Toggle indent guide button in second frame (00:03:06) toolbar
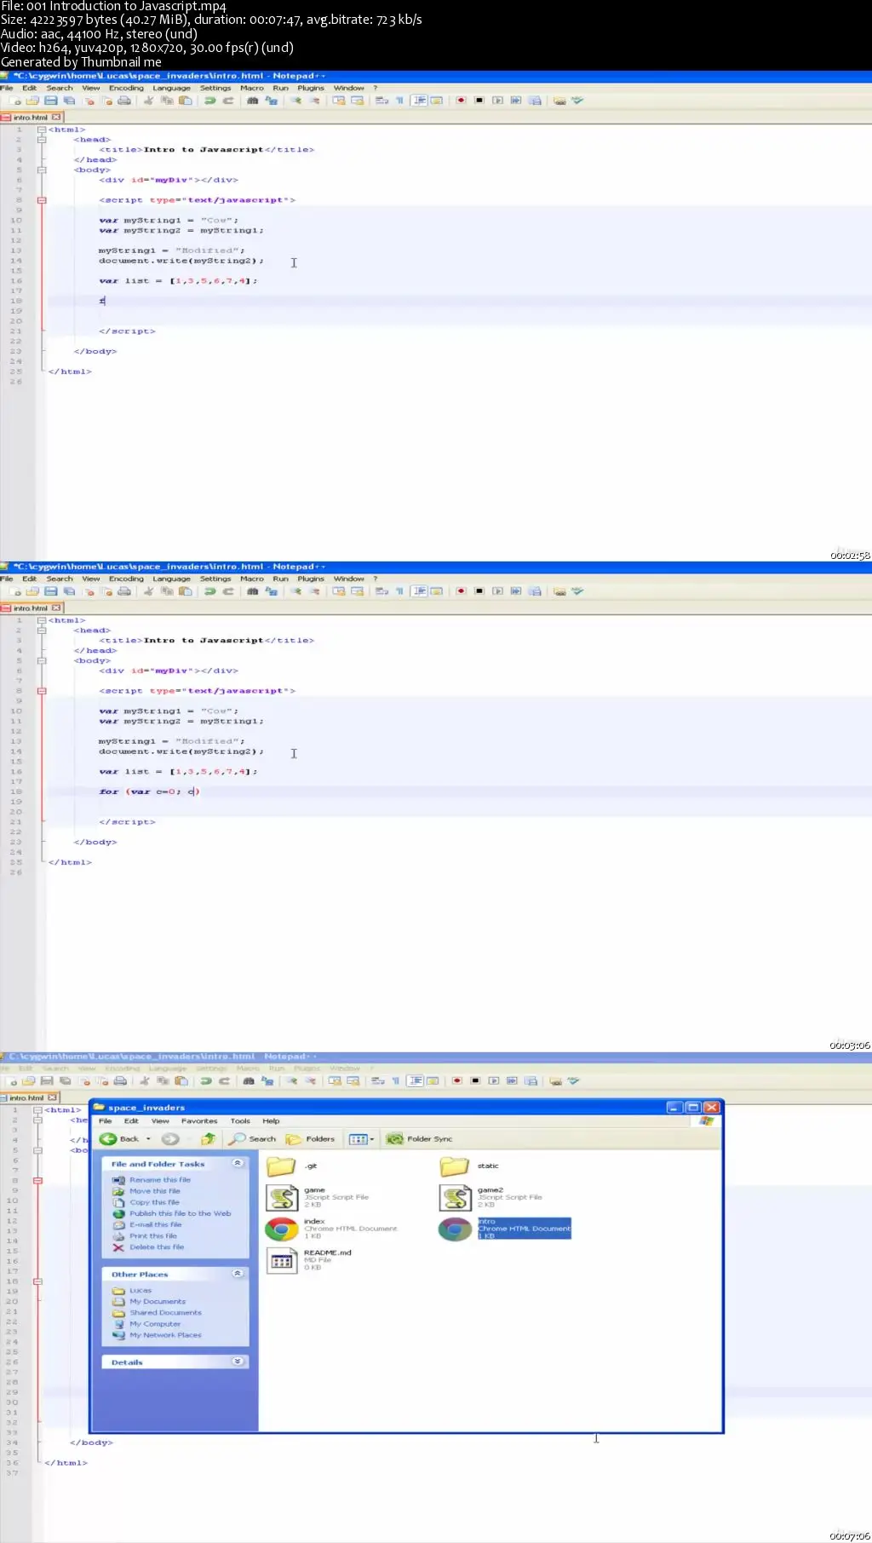This screenshot has height=1543, width=872. click(x=419, y=591)
